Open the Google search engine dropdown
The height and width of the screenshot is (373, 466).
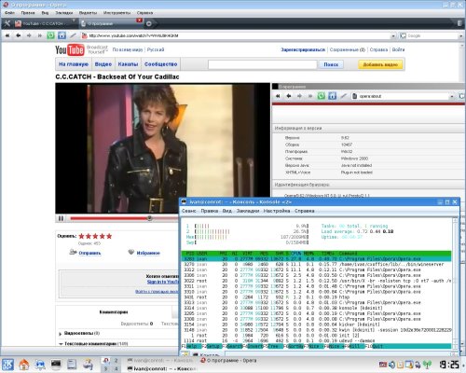pos(461,36)
